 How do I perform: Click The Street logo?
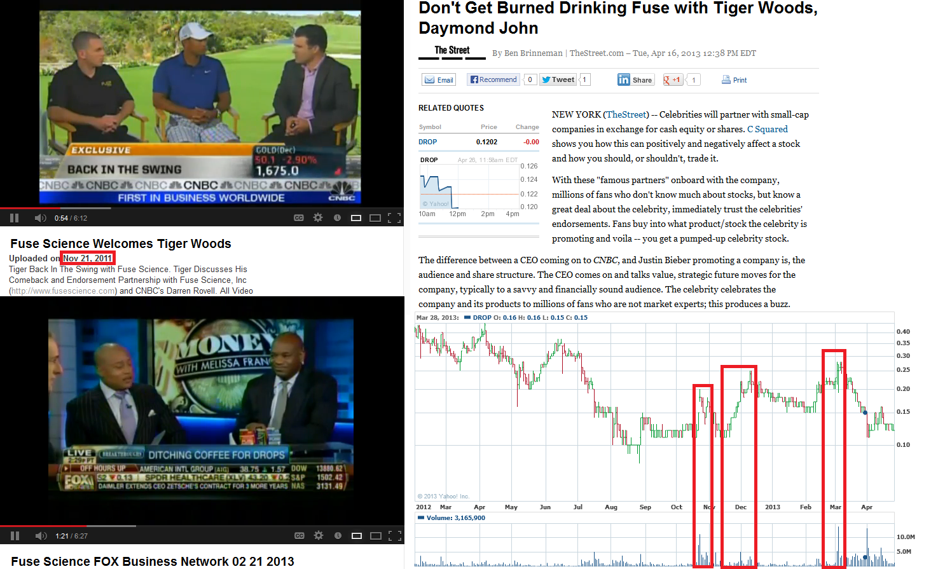[452, 51]
